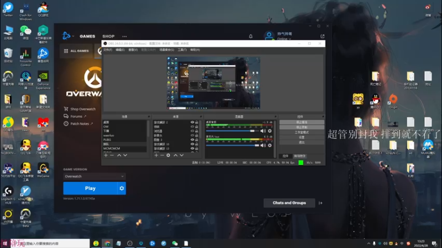Click the Windows search input box
Screen dimensions: 442x248
pos(50,244)
